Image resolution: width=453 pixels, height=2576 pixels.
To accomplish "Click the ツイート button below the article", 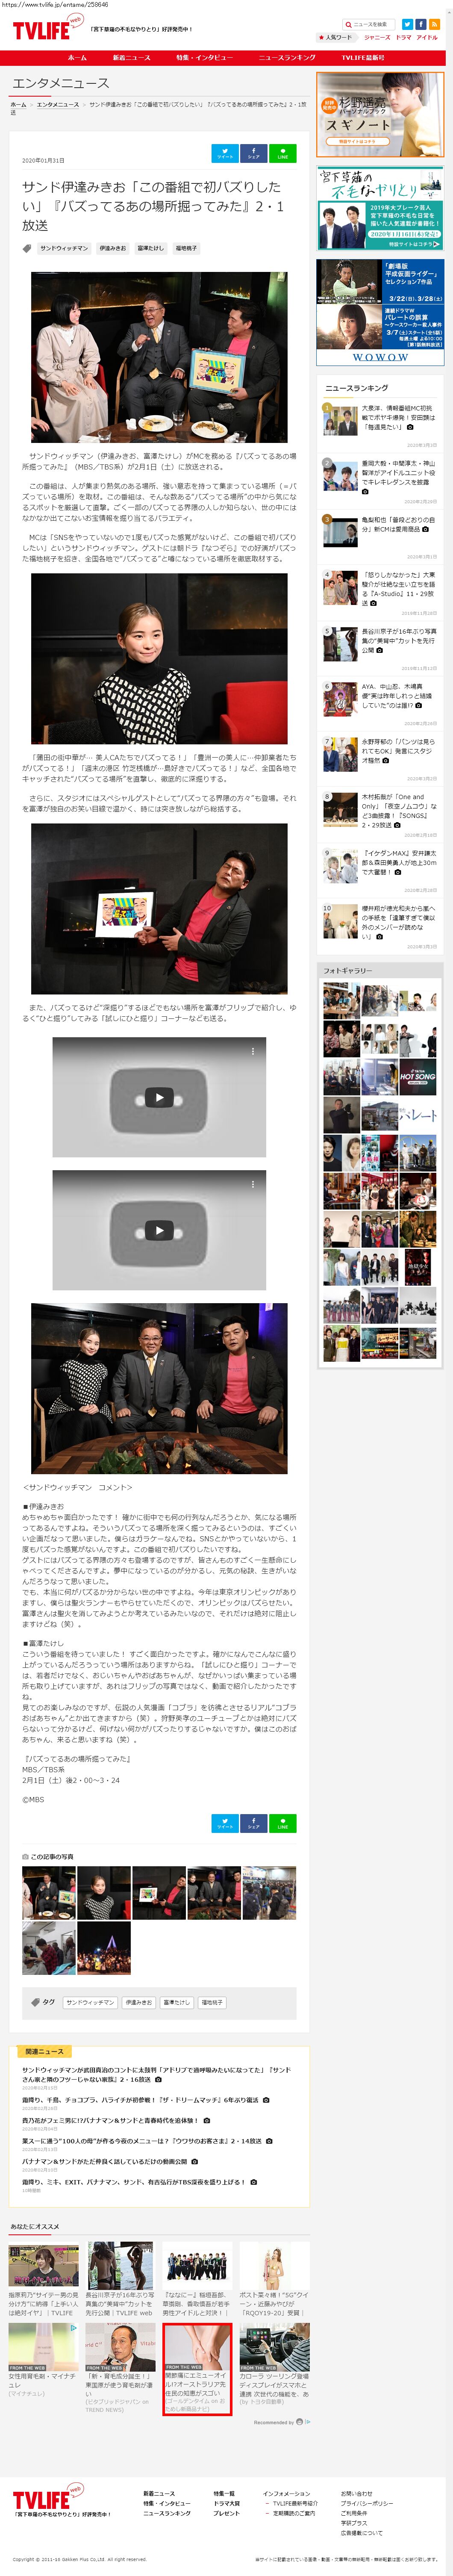I will tap(225, 1824).
